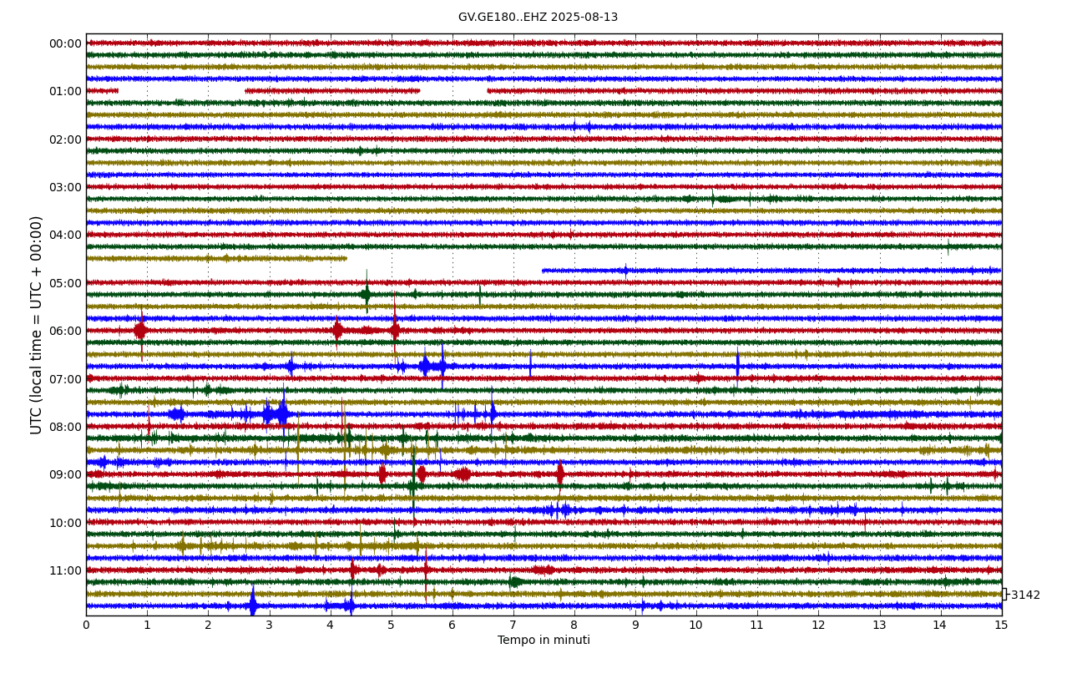Click the 3142 amplitude scale label
This screenshot has height=684, width=1077.
point(1025,595)
